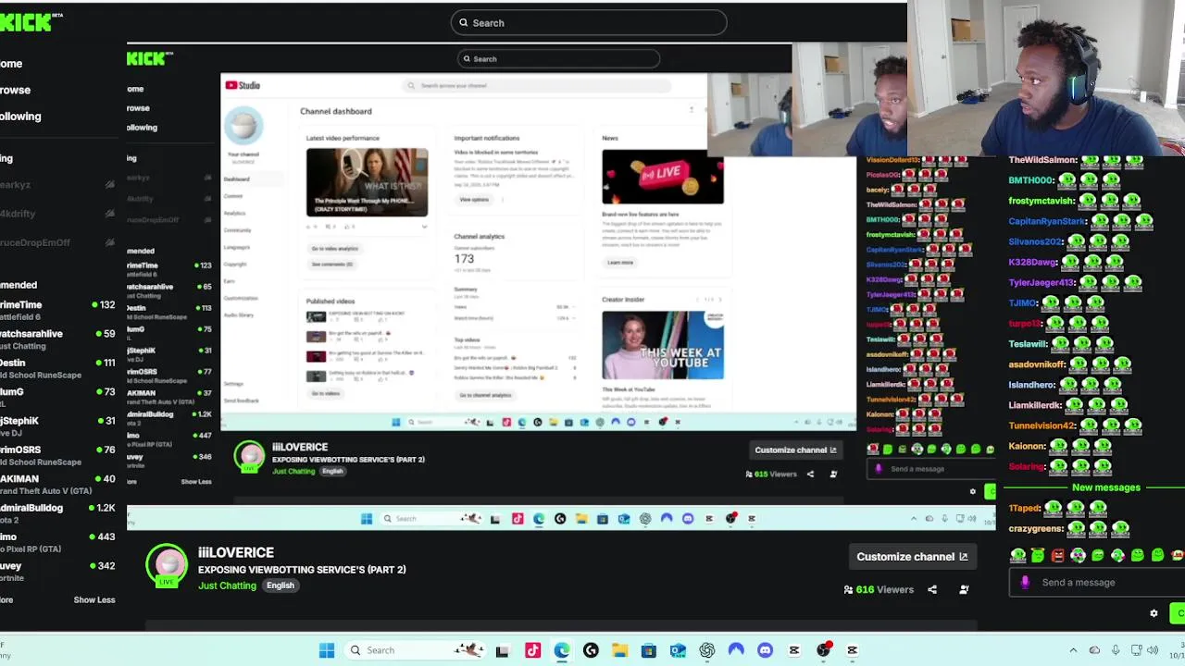The height and width of the screenshot is (666, 1185).
Task: Click the large English language tag
Action: 281,586
